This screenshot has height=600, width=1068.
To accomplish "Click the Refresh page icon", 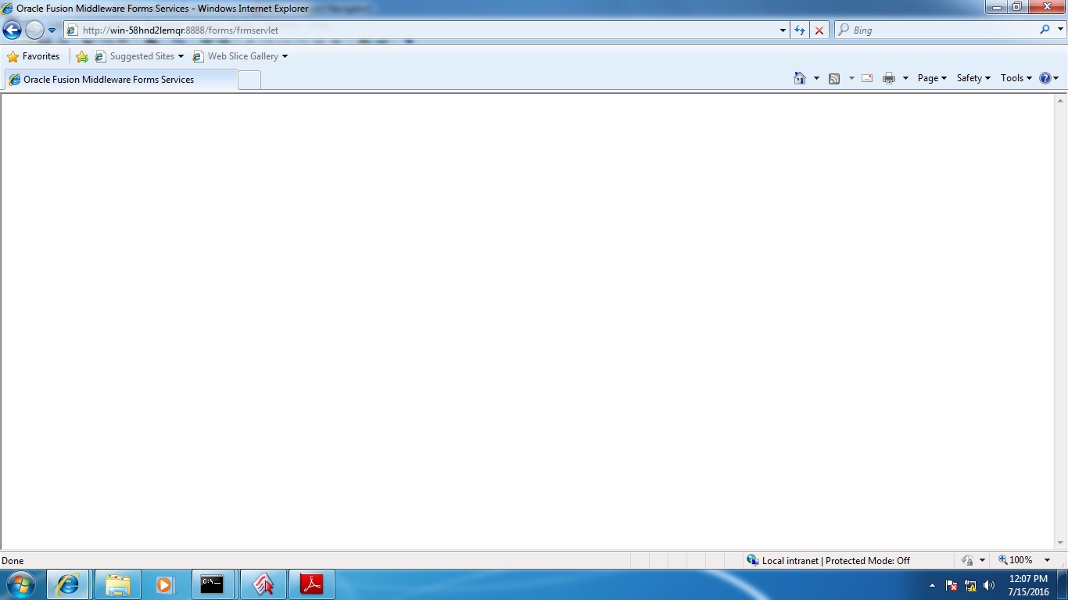I will (800, 30).
